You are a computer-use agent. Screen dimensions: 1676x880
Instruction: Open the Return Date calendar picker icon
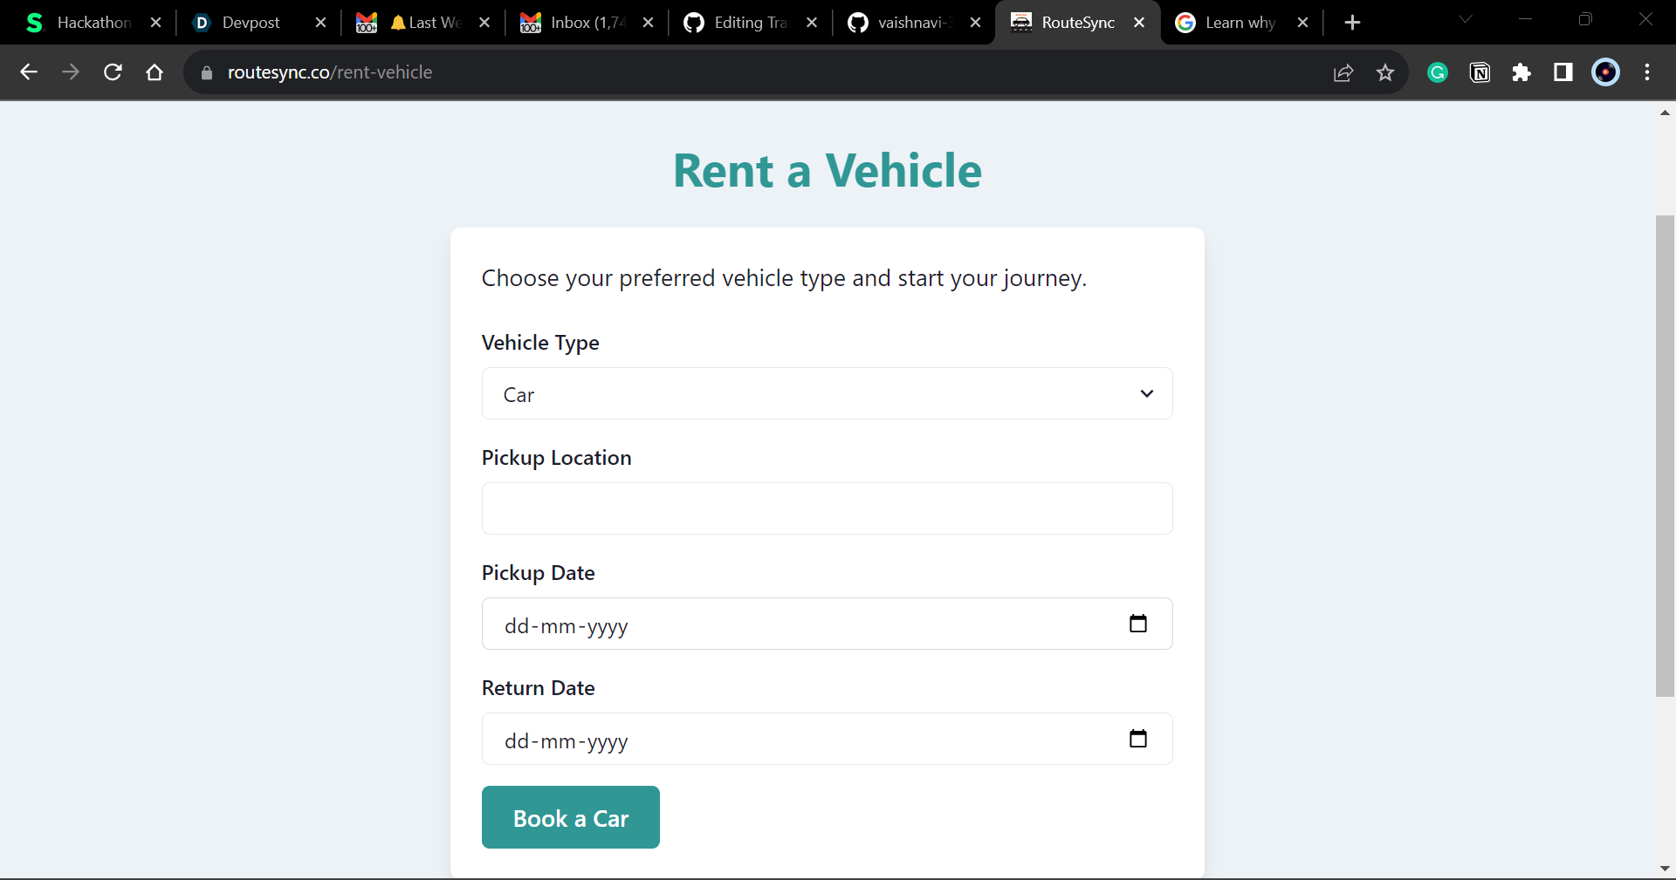click(x=1137, y=739)
